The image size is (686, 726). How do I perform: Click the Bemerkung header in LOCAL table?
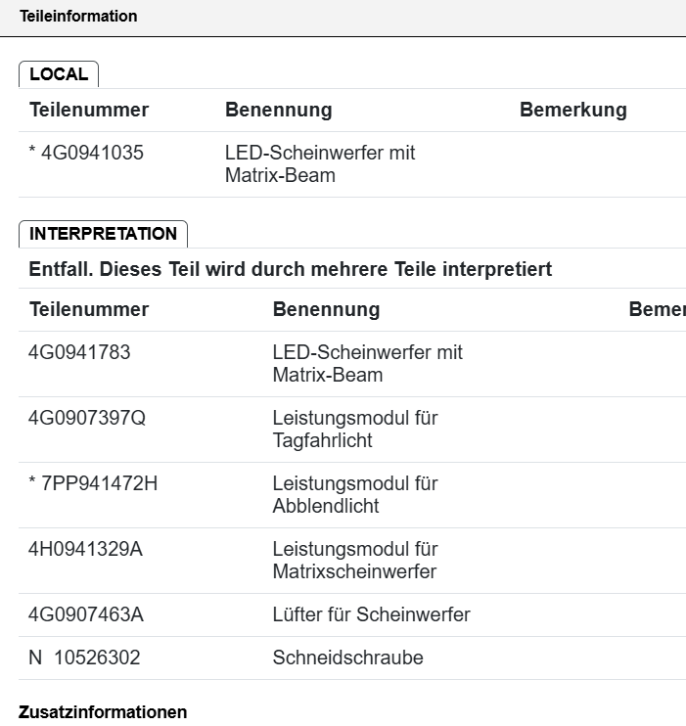pos(573,111)
